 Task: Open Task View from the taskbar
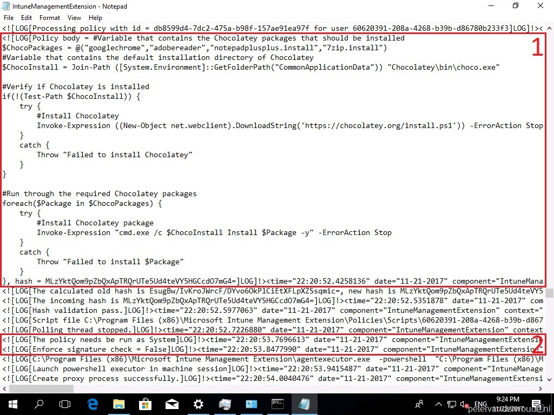(x=64, y=404)
